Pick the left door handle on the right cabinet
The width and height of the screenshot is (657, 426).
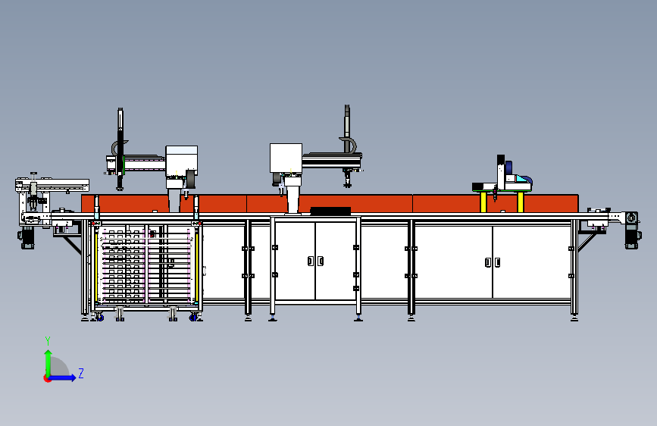pos(488,262)
